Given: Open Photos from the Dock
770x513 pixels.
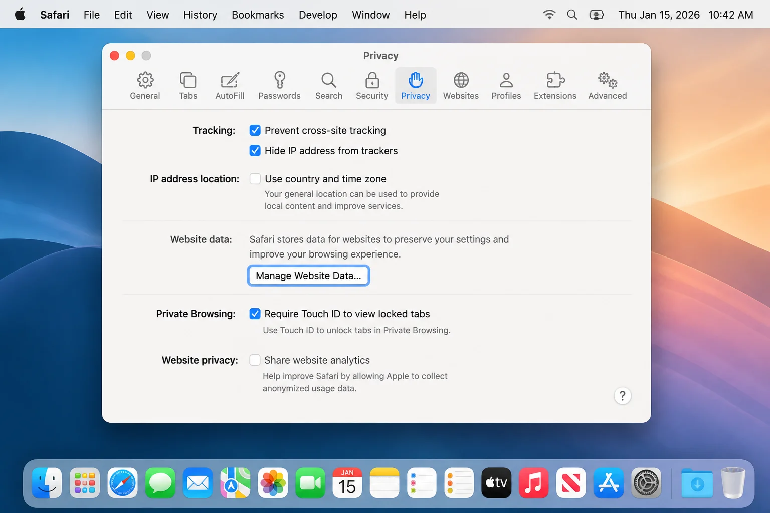Looking at the screenshot, I should 273,483.
